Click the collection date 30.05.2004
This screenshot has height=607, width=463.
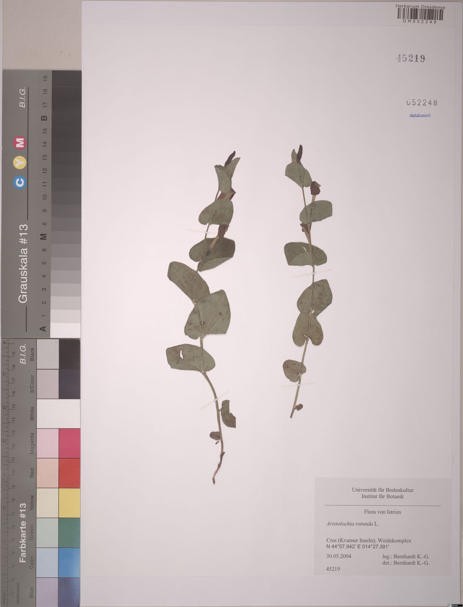click(x=338, y=556)
